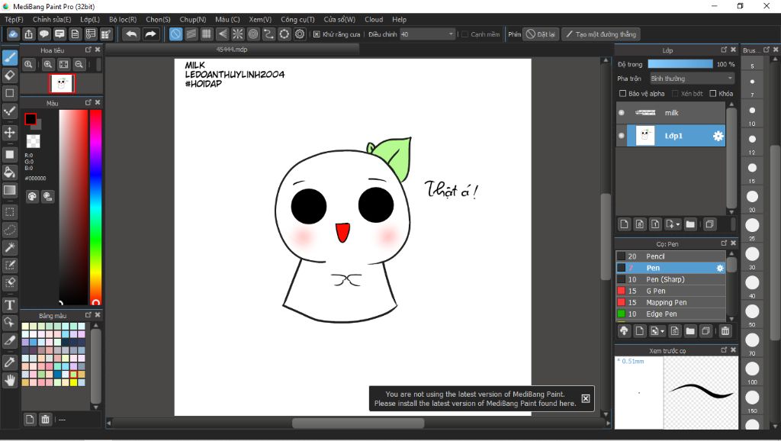Open the Điều chỉnh value dropdown
Viewport: 781px width, 441px height.
click(452, 34)
